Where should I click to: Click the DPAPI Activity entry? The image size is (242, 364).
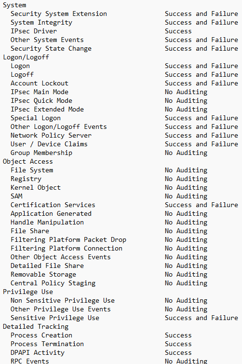click(37, 353)
